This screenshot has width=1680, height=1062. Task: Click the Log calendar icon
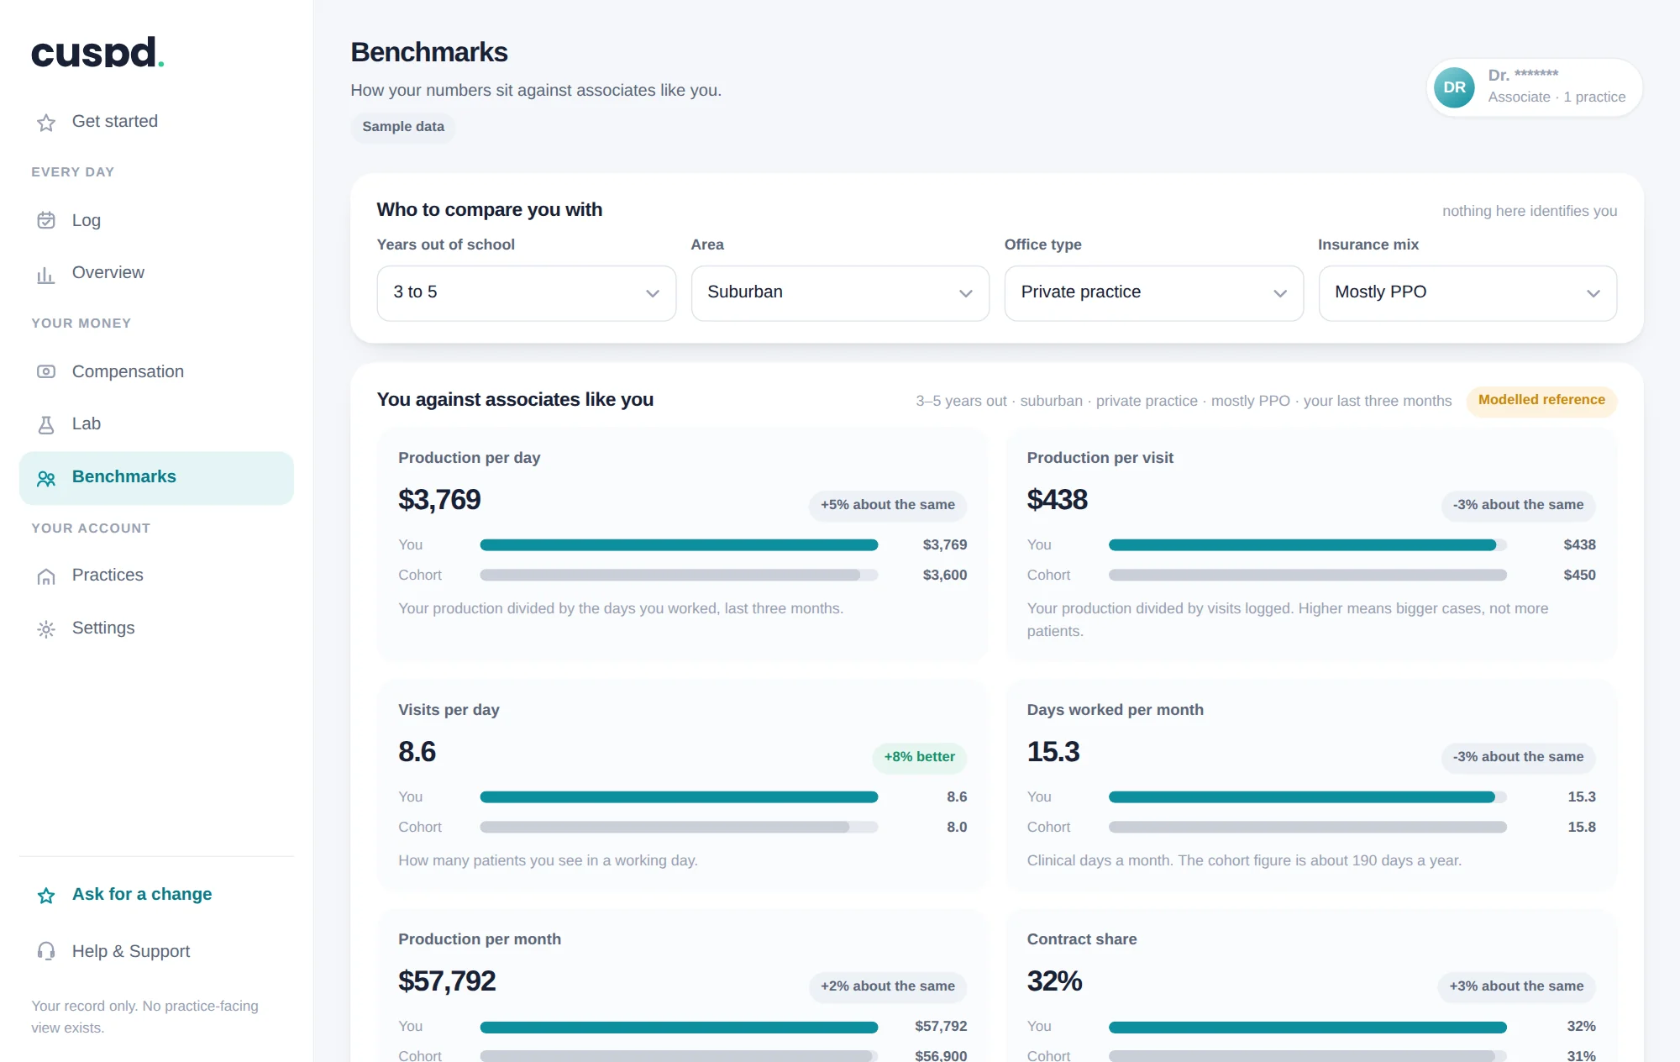pos(46,220)
